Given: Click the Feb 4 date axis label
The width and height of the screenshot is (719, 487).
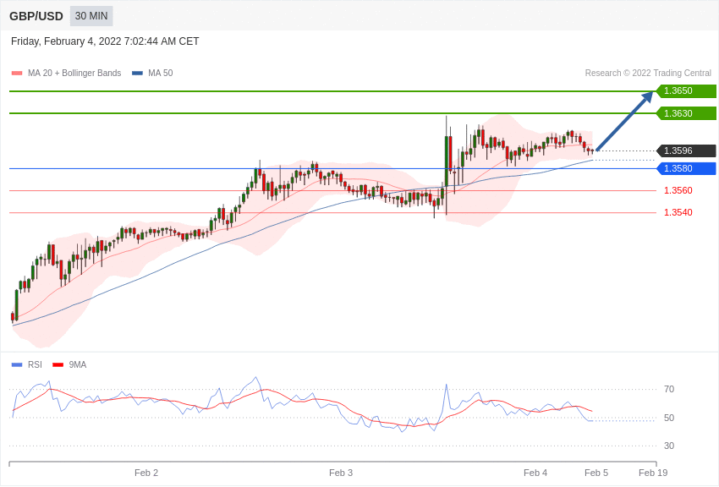Looking at the screenshot, I should (535, 473).
